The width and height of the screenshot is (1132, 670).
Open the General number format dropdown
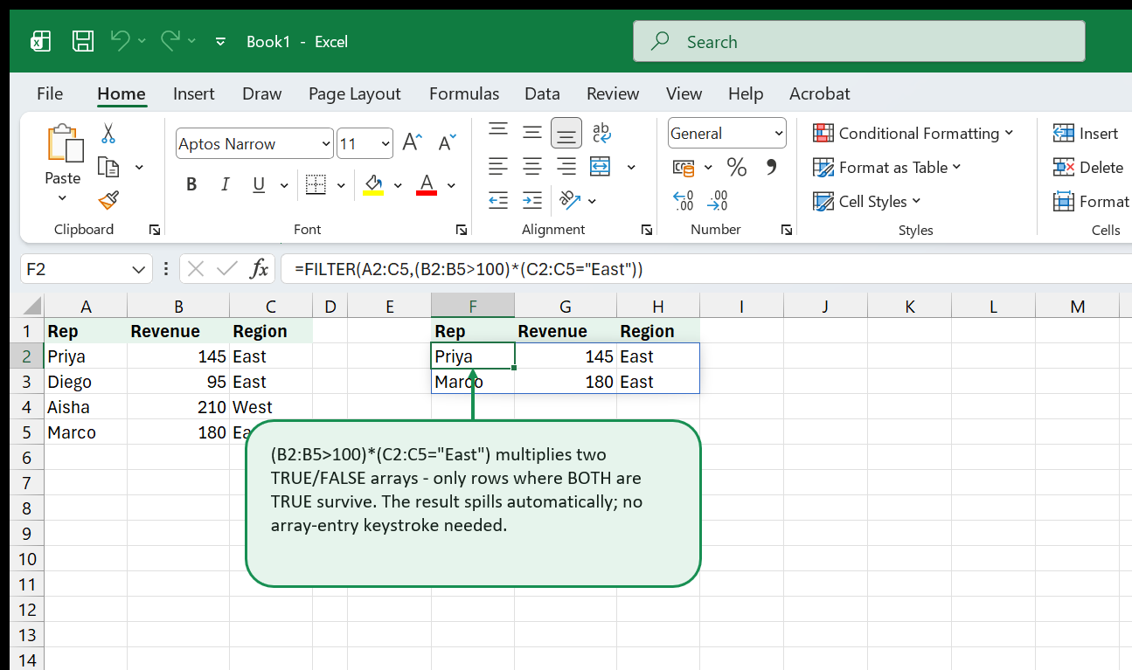coord(779,133)
